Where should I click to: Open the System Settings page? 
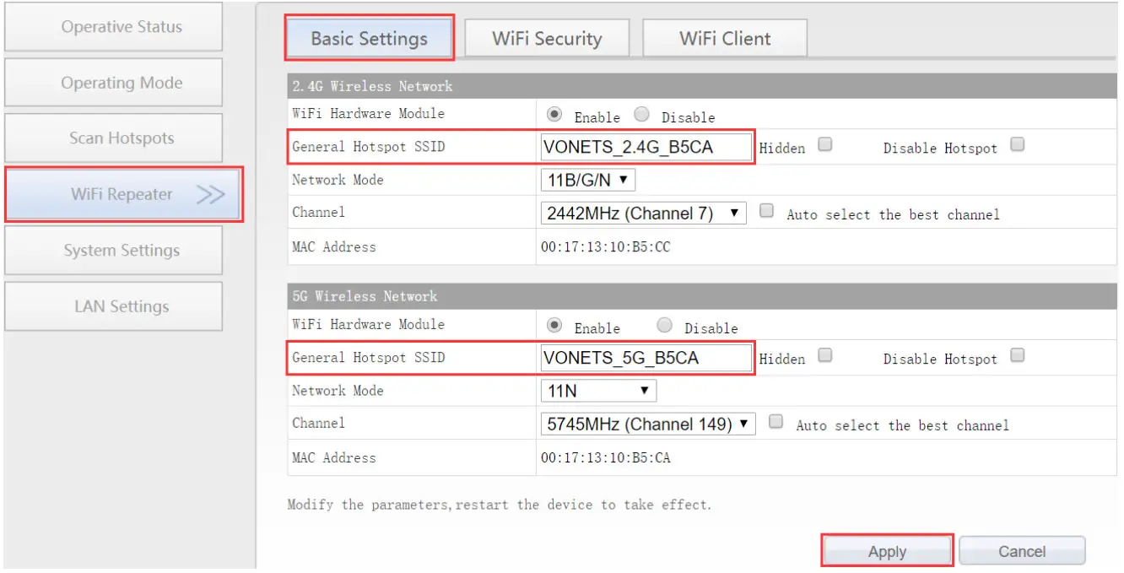(114, 250)
